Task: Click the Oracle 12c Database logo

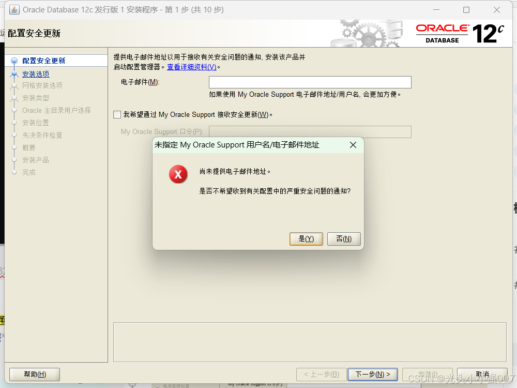Action: click(460, 33)
